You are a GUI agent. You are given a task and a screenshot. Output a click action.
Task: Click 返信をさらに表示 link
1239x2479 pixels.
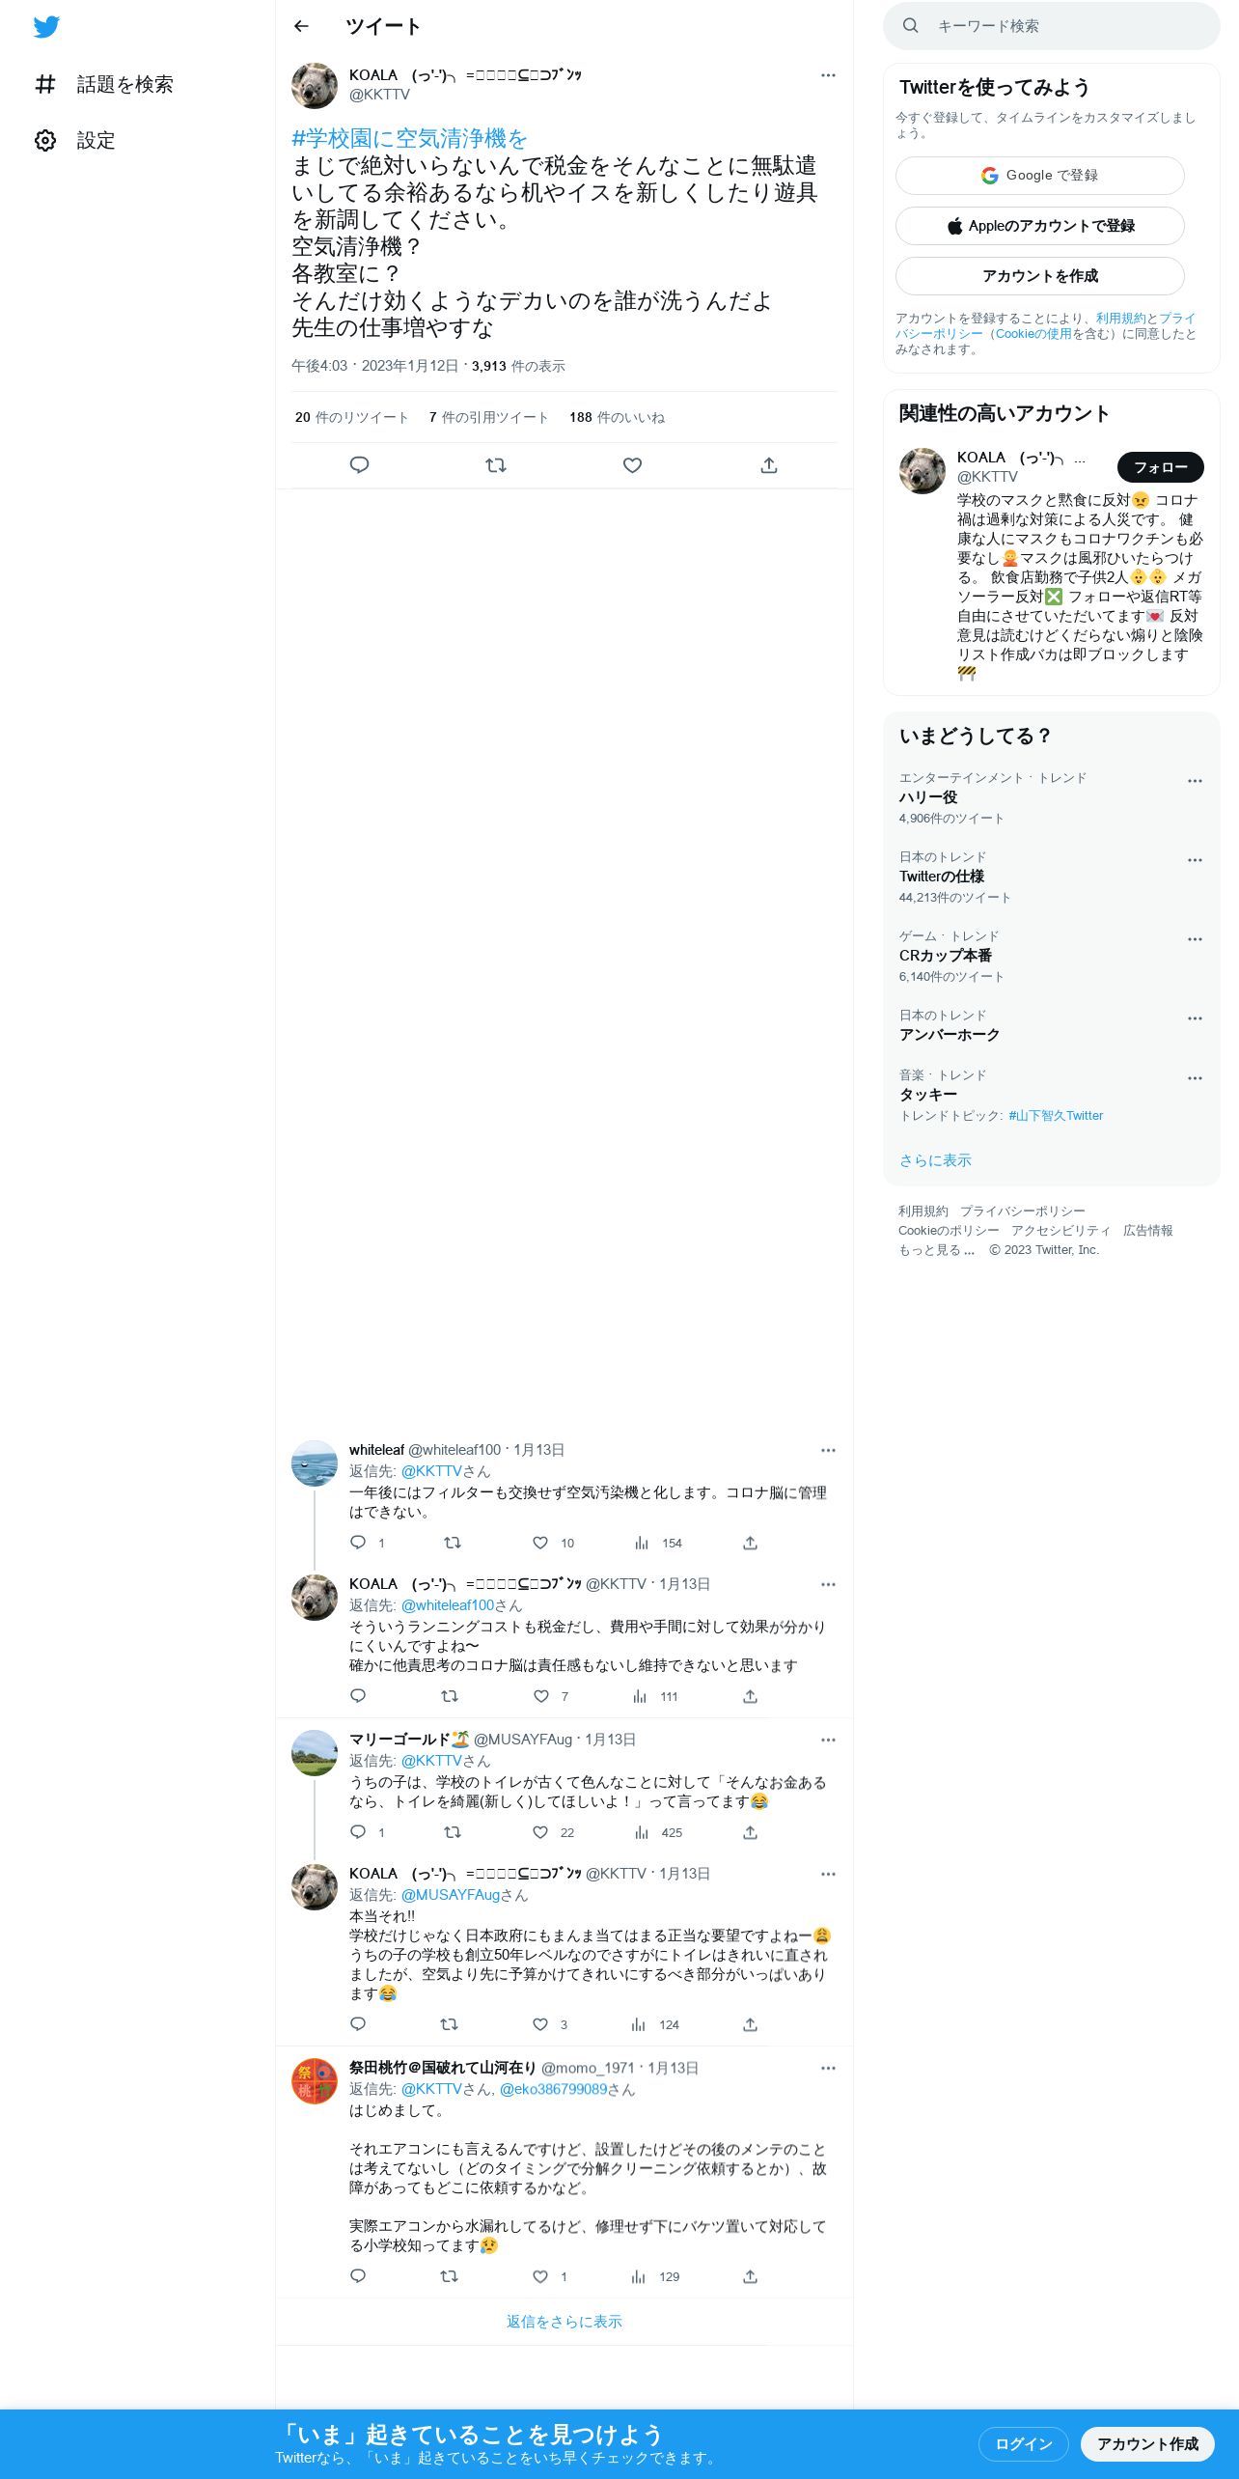[x=564, y=2322]
